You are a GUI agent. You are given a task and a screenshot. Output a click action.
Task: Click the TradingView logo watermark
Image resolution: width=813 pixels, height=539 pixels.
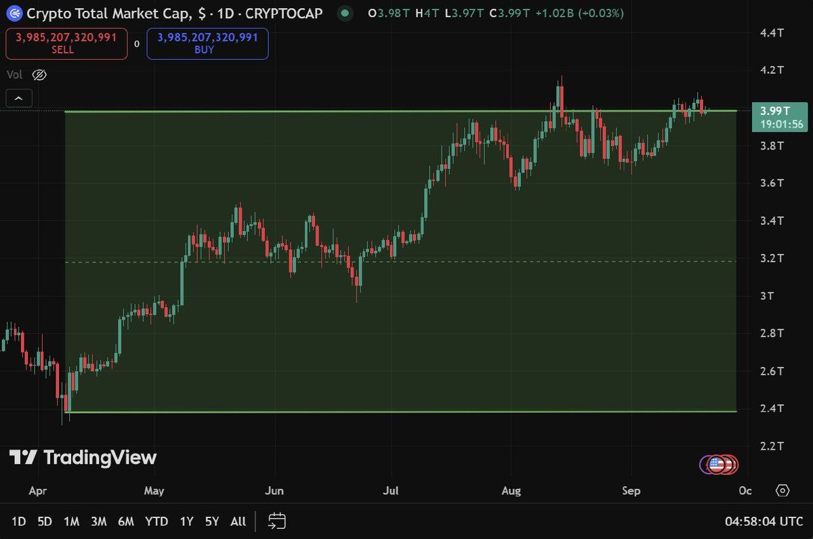pyautogui.click(x=81, y=457)
